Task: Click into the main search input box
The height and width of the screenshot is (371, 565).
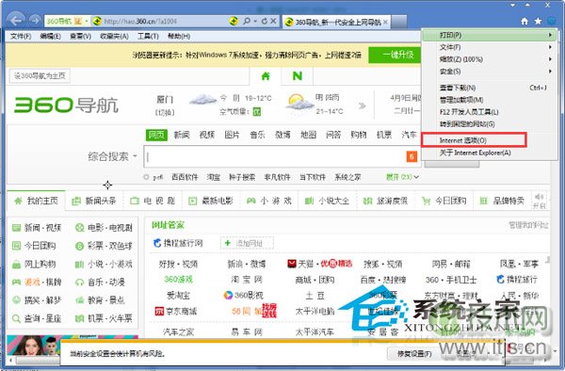Action: (275, 156)
